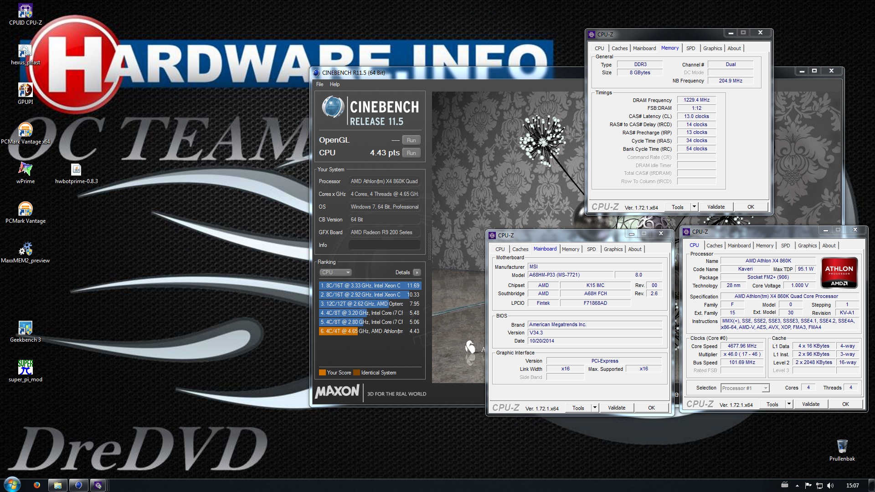This screenshot has width=875, height=492.
Task: Launch the wPrime desktop icon
Action: tap(26, 173)
